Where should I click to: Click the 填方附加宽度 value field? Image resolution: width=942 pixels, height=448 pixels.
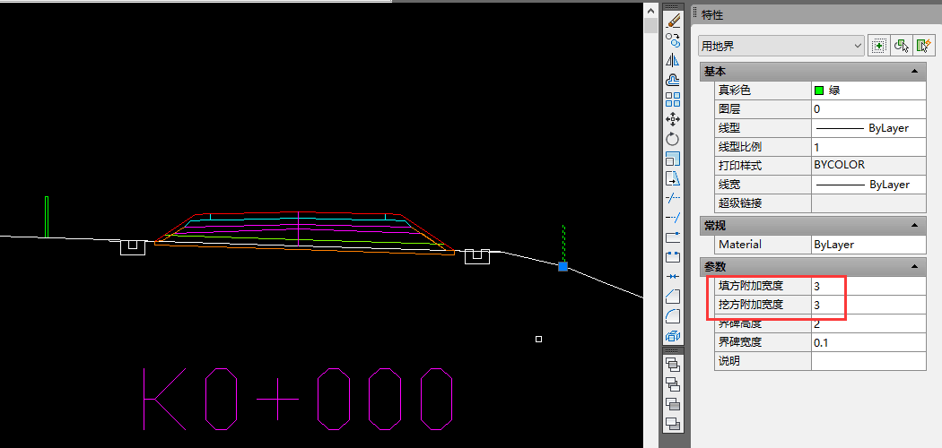[x=868, y=287]
